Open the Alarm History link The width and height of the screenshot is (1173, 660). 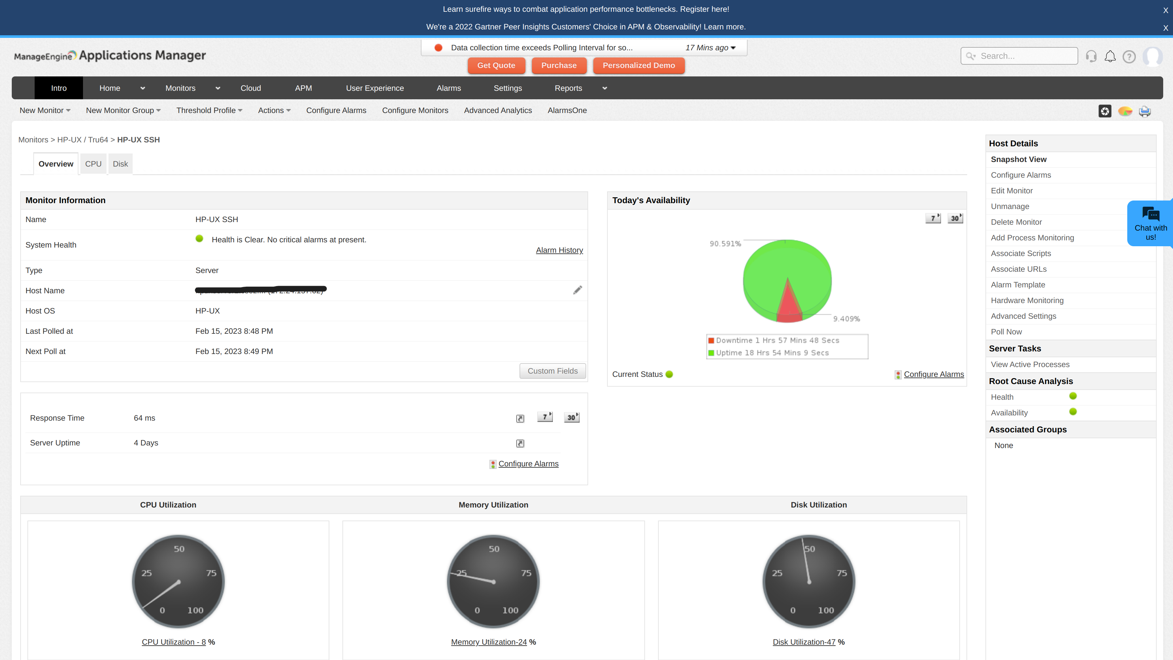[x=559, y=250]
